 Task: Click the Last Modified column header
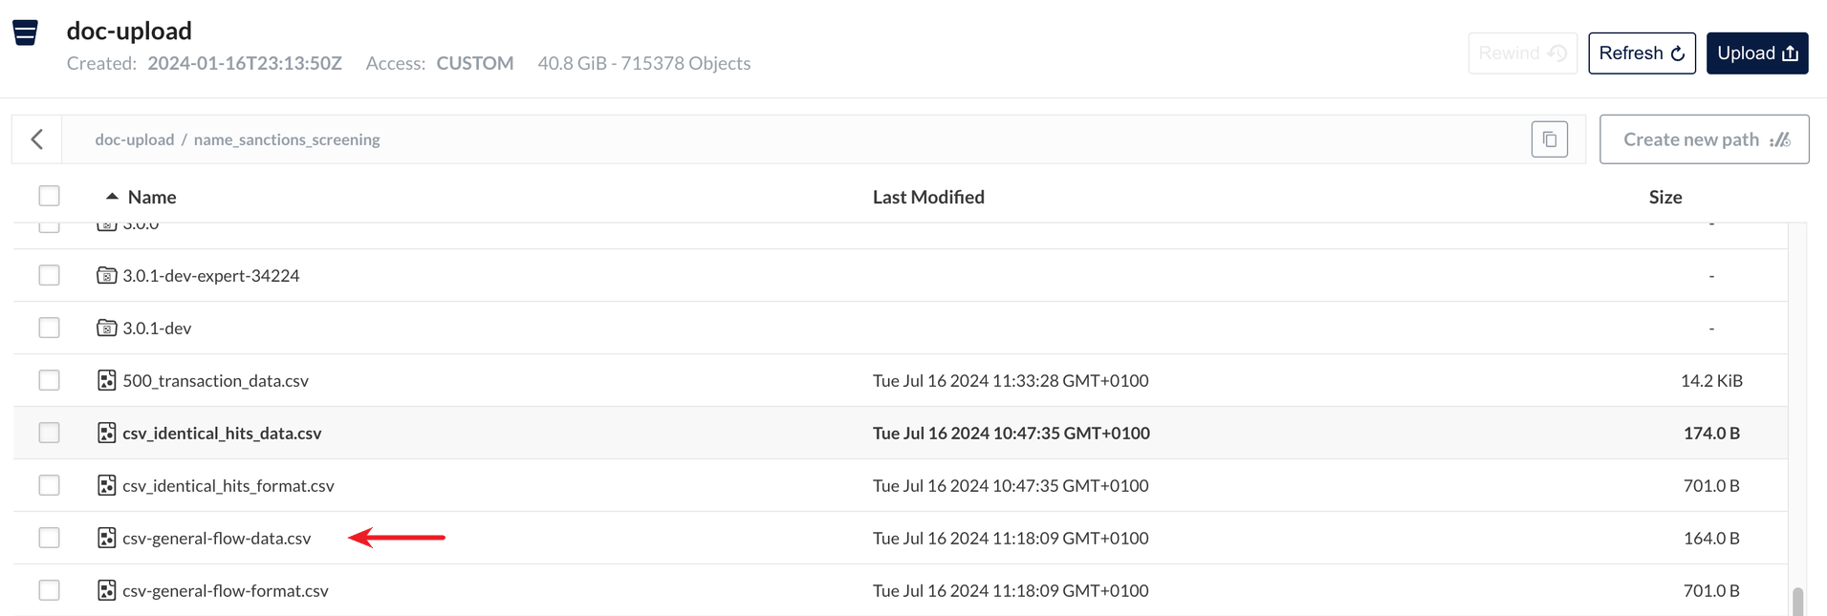(928, 197)
